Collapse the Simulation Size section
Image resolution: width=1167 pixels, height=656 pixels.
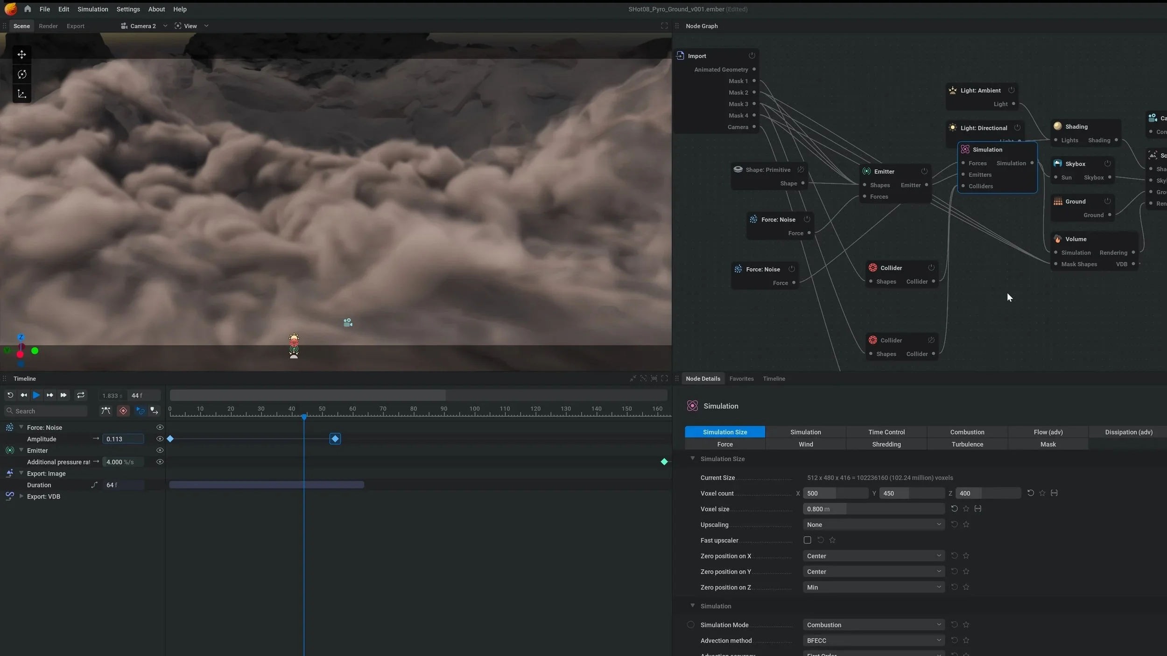click(692, 459)
